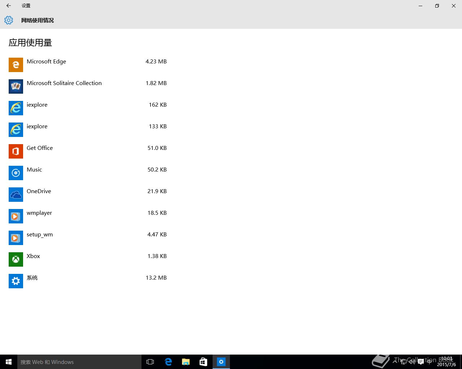
Task: Click the network tray icon
Action: pyautogui.click(x=404, y=362)
